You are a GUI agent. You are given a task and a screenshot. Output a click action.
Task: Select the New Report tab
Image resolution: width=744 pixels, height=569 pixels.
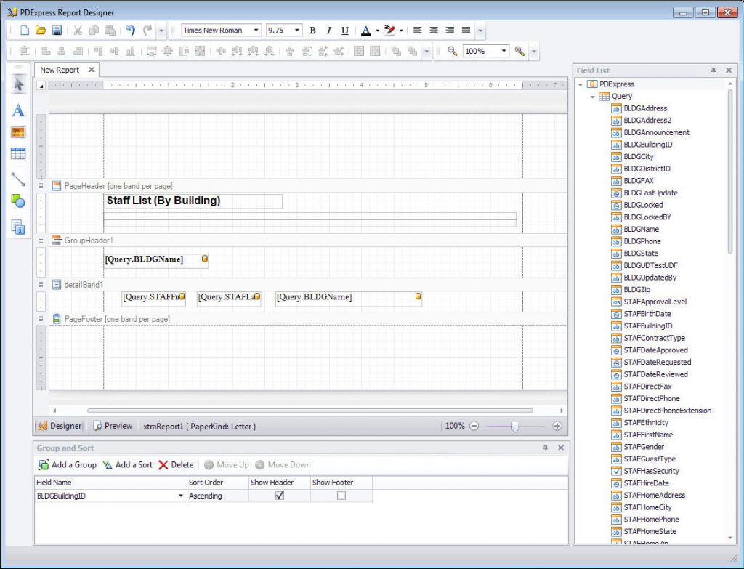[x=60, y=70]
